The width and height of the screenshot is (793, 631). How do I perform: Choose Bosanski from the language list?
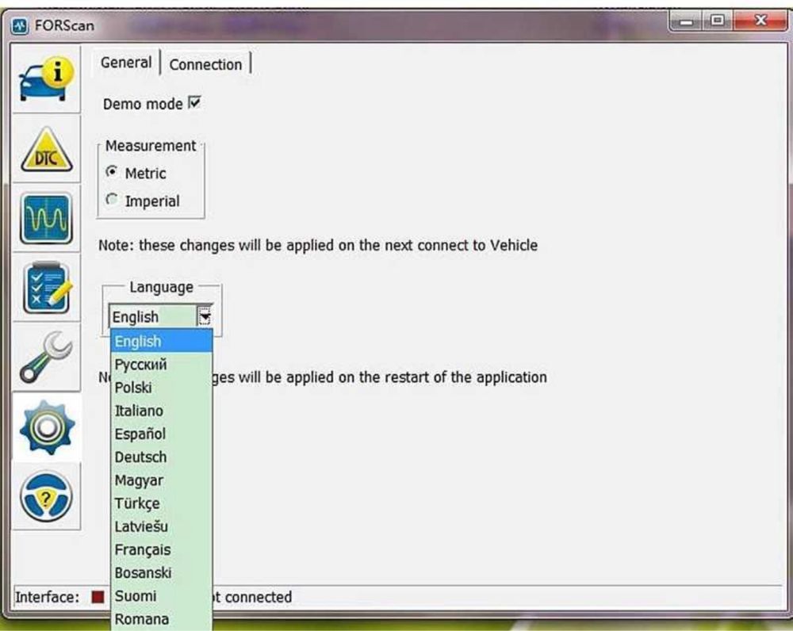click(x=161, y=573)
